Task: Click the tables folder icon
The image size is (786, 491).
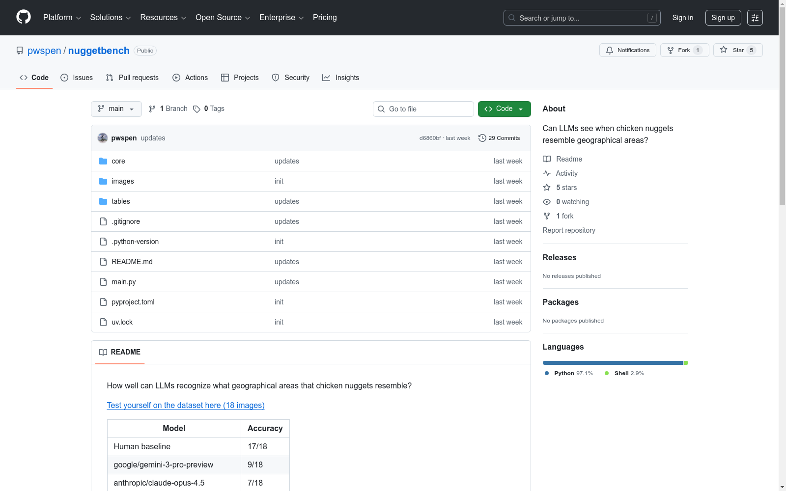Action: coord(103,201)
